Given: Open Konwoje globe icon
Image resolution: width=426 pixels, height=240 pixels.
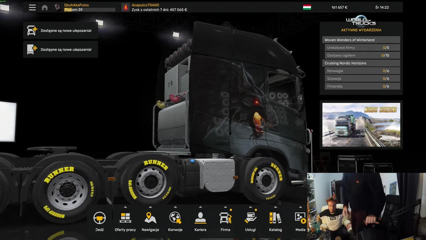Looking at the screenshot, I should coord(175,218).
